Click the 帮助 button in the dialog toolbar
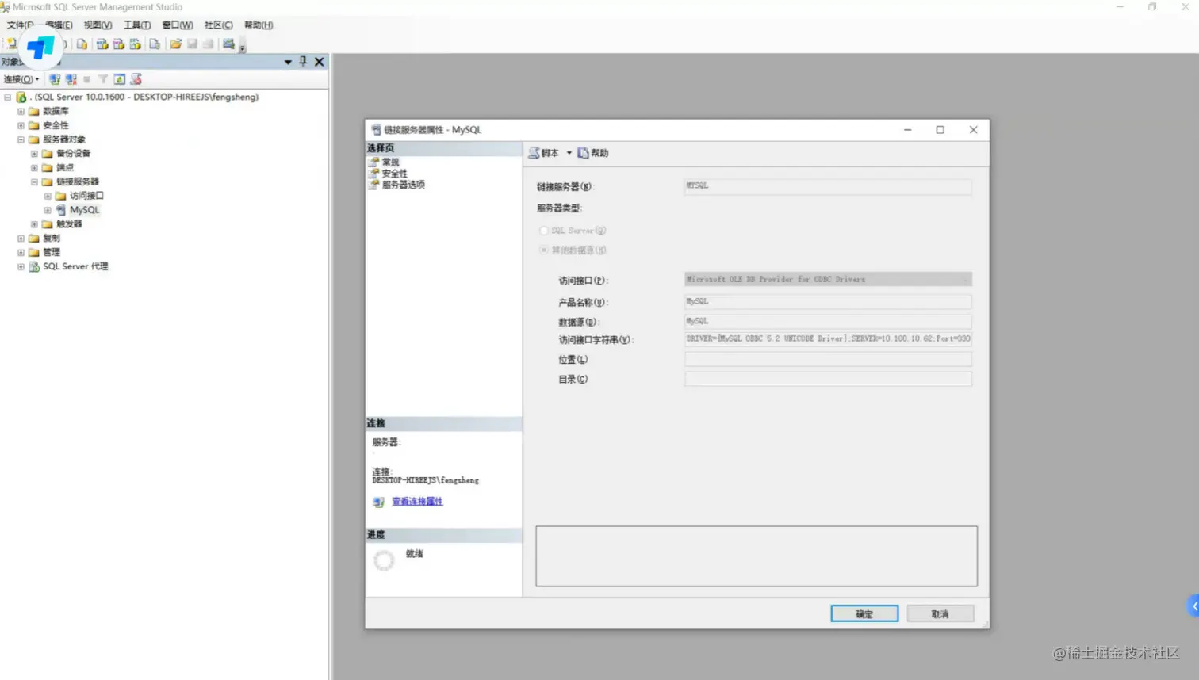 click(x=593, y=153)
